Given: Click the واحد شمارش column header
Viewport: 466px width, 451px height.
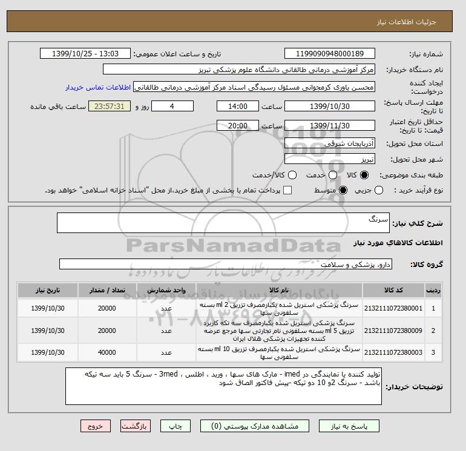Looking at the screenshot, I should (x=166, y=290).
